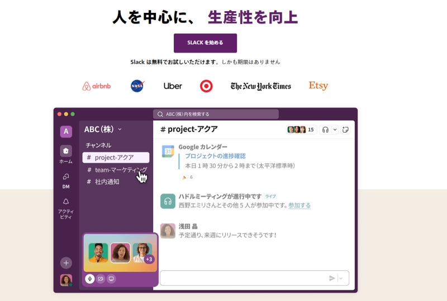Expand the huddle options chevron

(335, 130)
